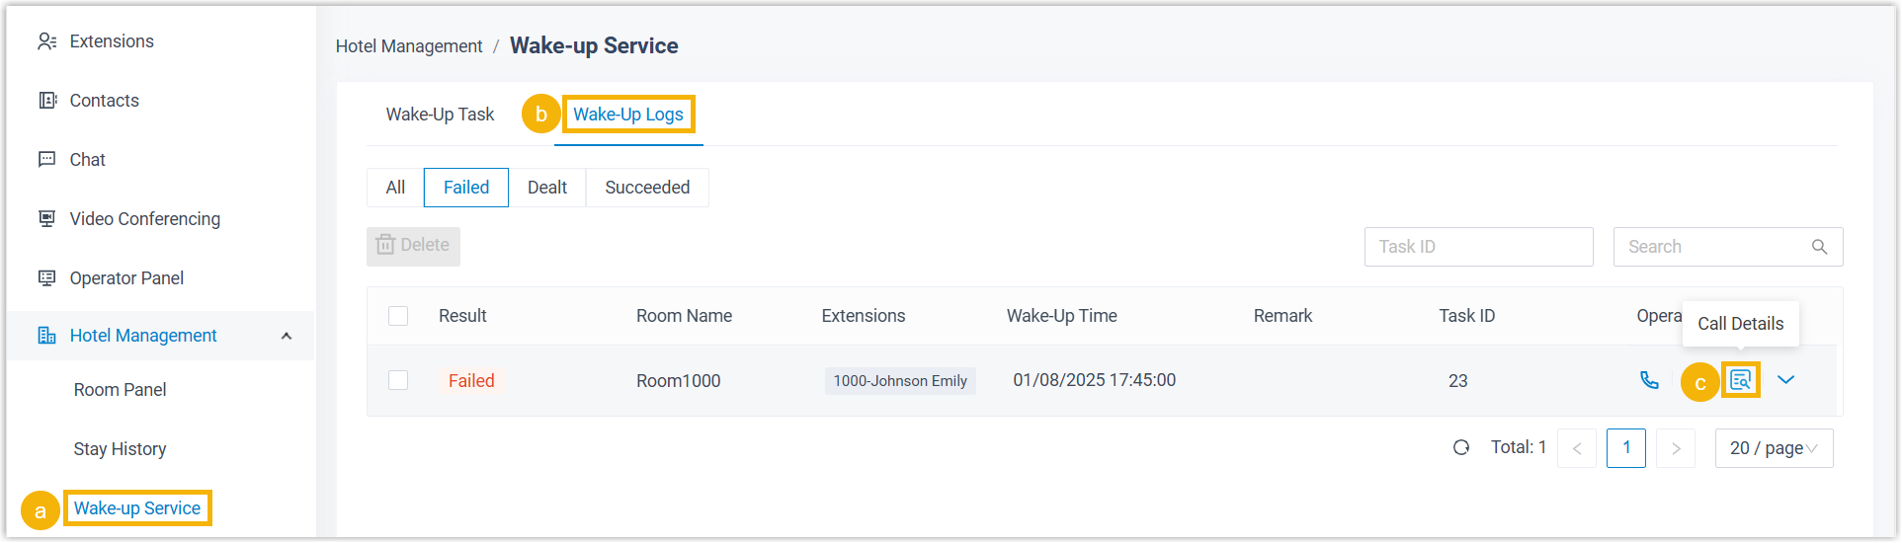Screen dimensions: 1902x543
Task: Expand more options chevron in log row
Action: pyautogui.click(x=1785, y=380)
